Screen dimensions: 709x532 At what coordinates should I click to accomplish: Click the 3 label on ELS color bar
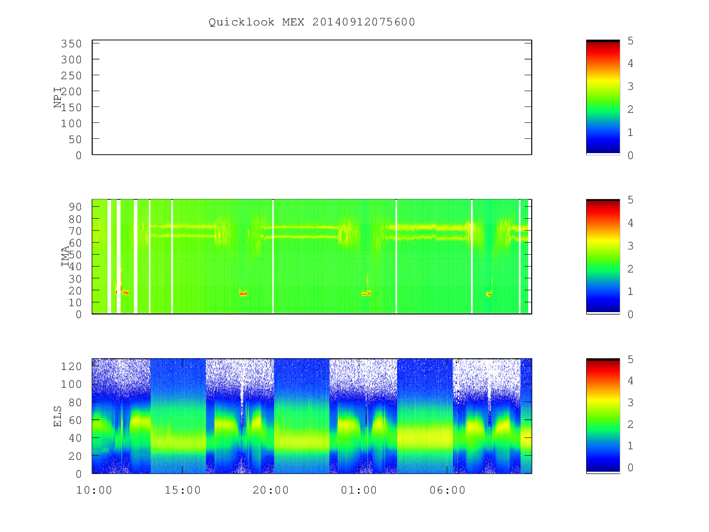click(631, 403)
